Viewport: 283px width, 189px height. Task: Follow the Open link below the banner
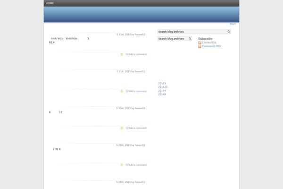(x=233, y=24)
